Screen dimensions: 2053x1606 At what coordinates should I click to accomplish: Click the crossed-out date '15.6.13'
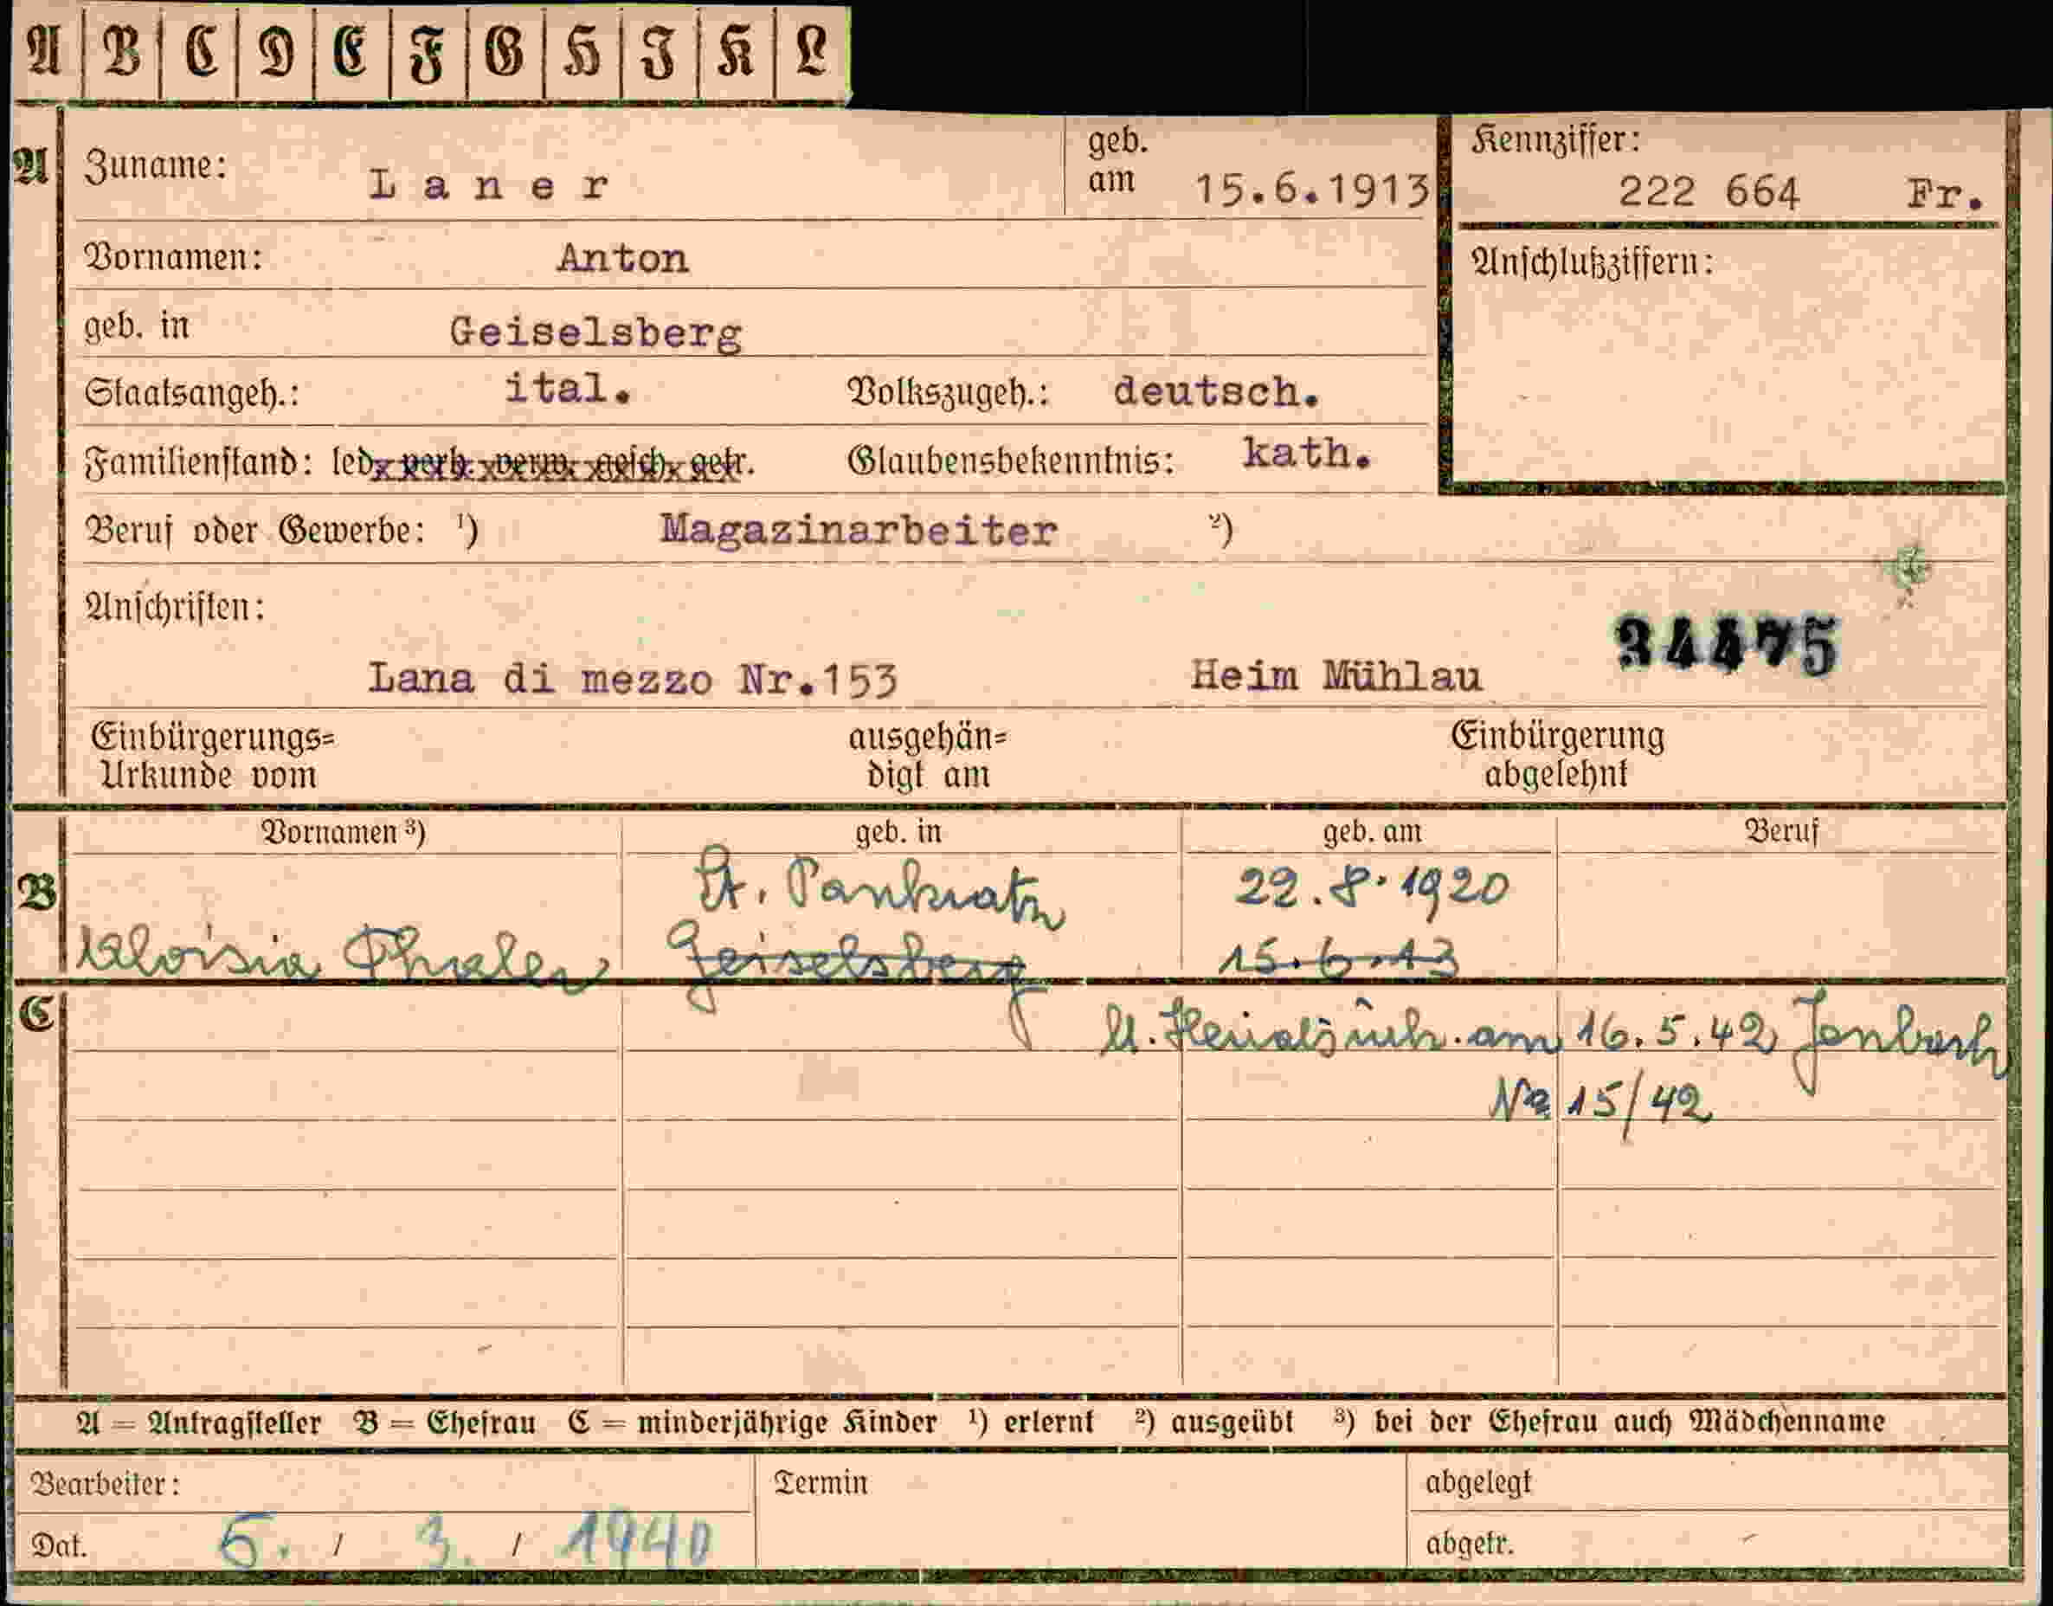point(1340,960)
